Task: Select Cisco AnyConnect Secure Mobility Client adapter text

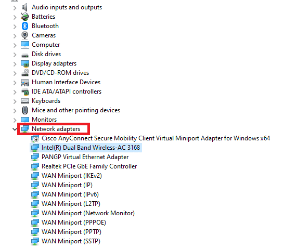Action: [x=156, y=138]
